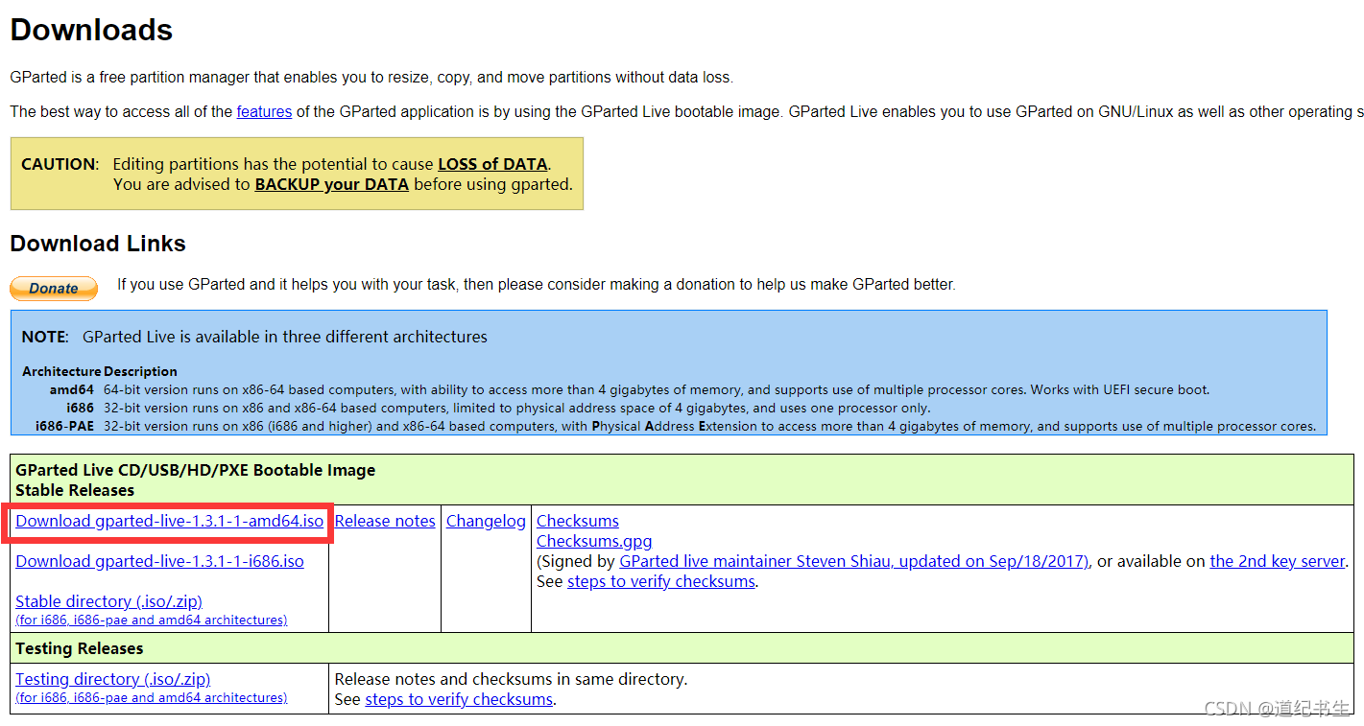This screenshot has height=726, width=1364.
Task: Open the BACKUP your DATA link
Action: coord(331,184)
